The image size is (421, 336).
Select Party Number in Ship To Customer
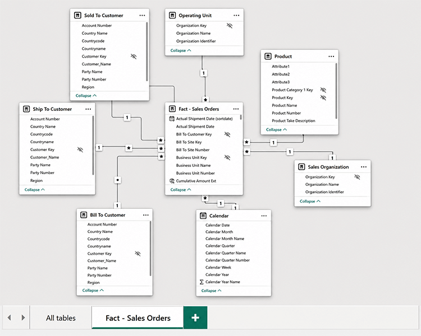tap(42, 173)
